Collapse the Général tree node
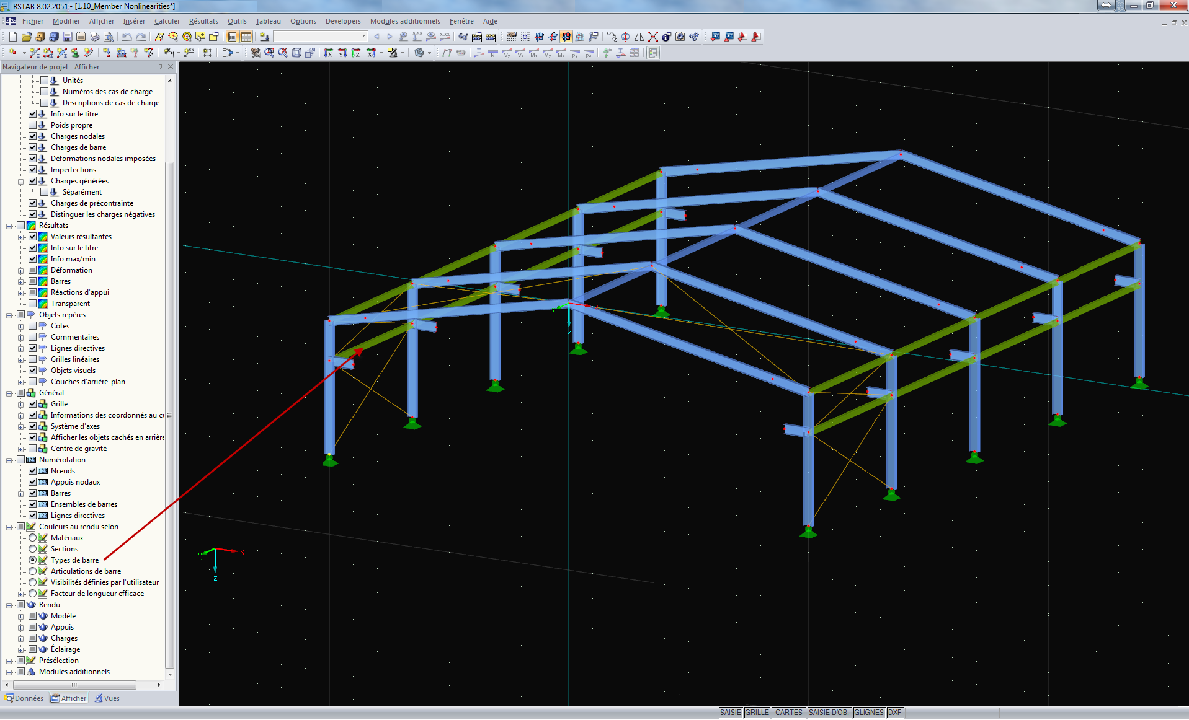 [9, 393]
